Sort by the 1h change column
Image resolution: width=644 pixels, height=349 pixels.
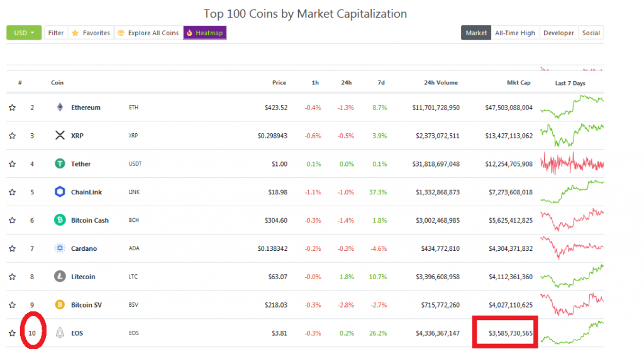(x=315, y=82)
